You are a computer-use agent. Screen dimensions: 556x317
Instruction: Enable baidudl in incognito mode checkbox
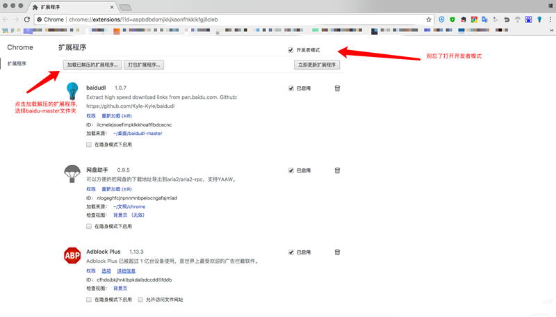pos(89,145)
